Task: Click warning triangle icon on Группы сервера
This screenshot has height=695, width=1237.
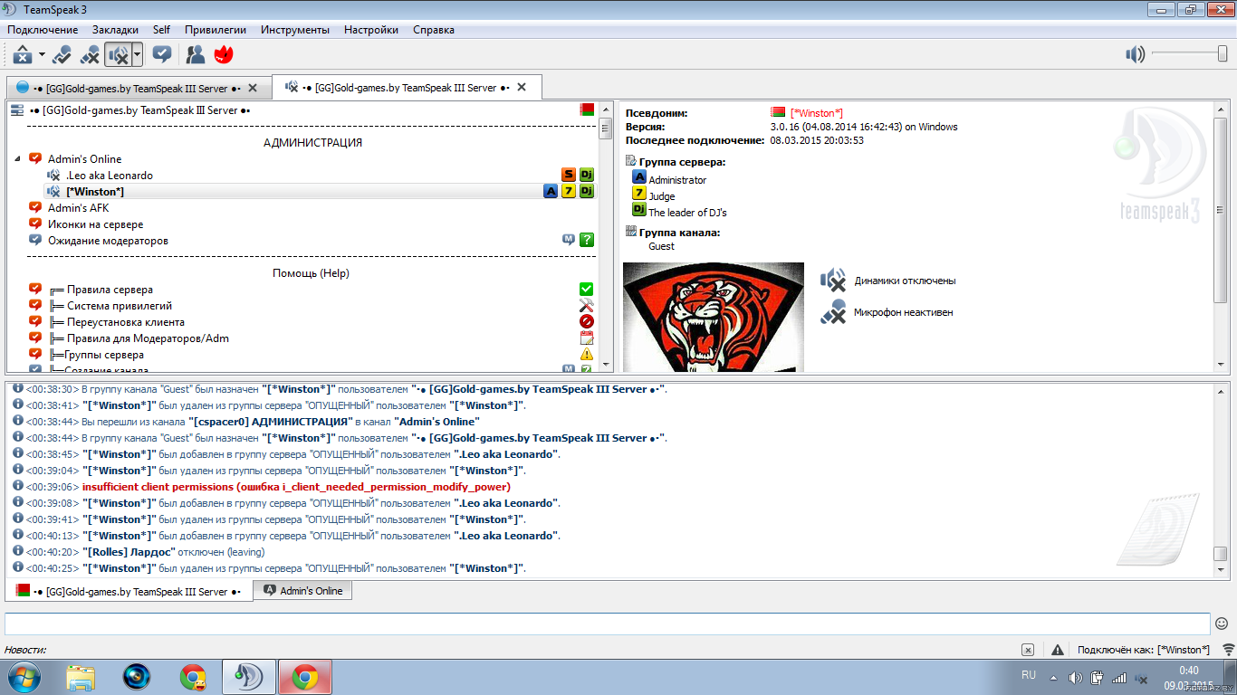Action: [587, 354]
